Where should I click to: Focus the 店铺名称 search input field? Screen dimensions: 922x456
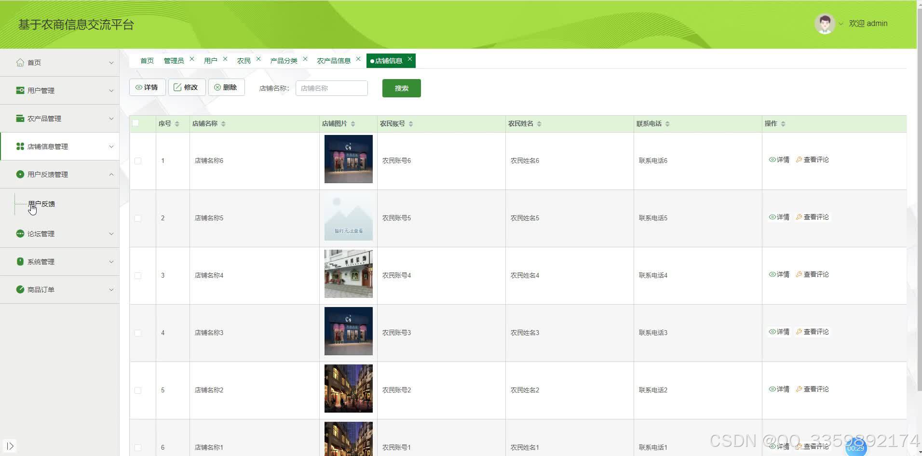332,88
